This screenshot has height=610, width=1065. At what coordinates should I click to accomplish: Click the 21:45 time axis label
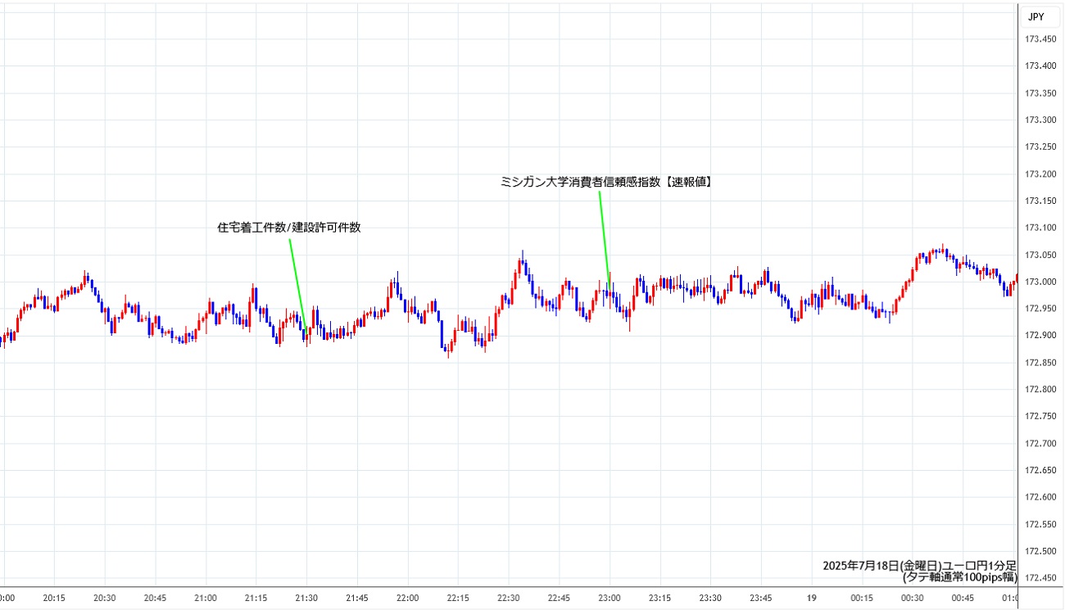click(356, 599)
